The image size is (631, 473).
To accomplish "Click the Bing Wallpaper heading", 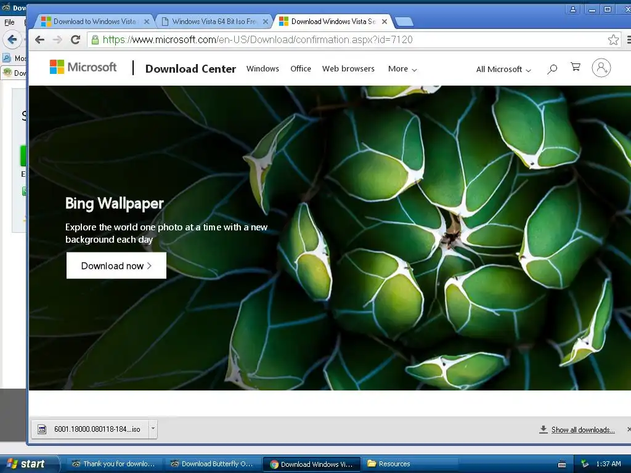I will click(114, 203).
